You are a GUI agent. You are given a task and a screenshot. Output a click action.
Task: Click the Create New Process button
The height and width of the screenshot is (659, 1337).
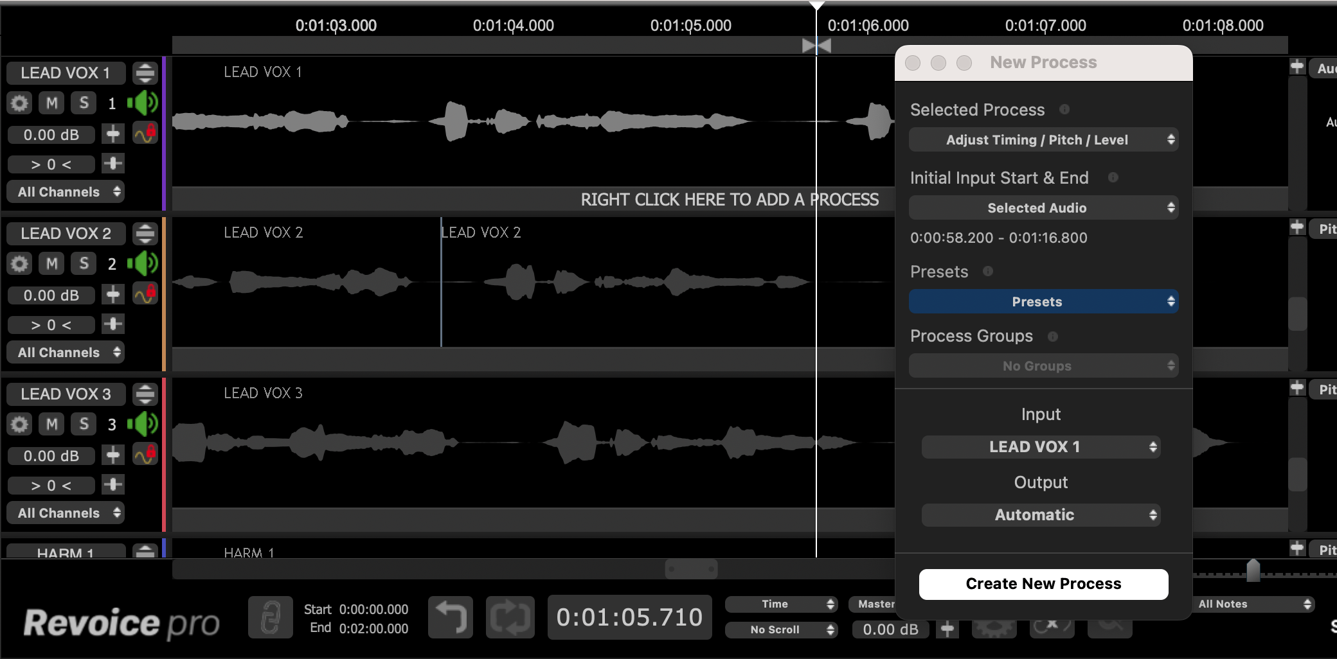[1043, 584]
